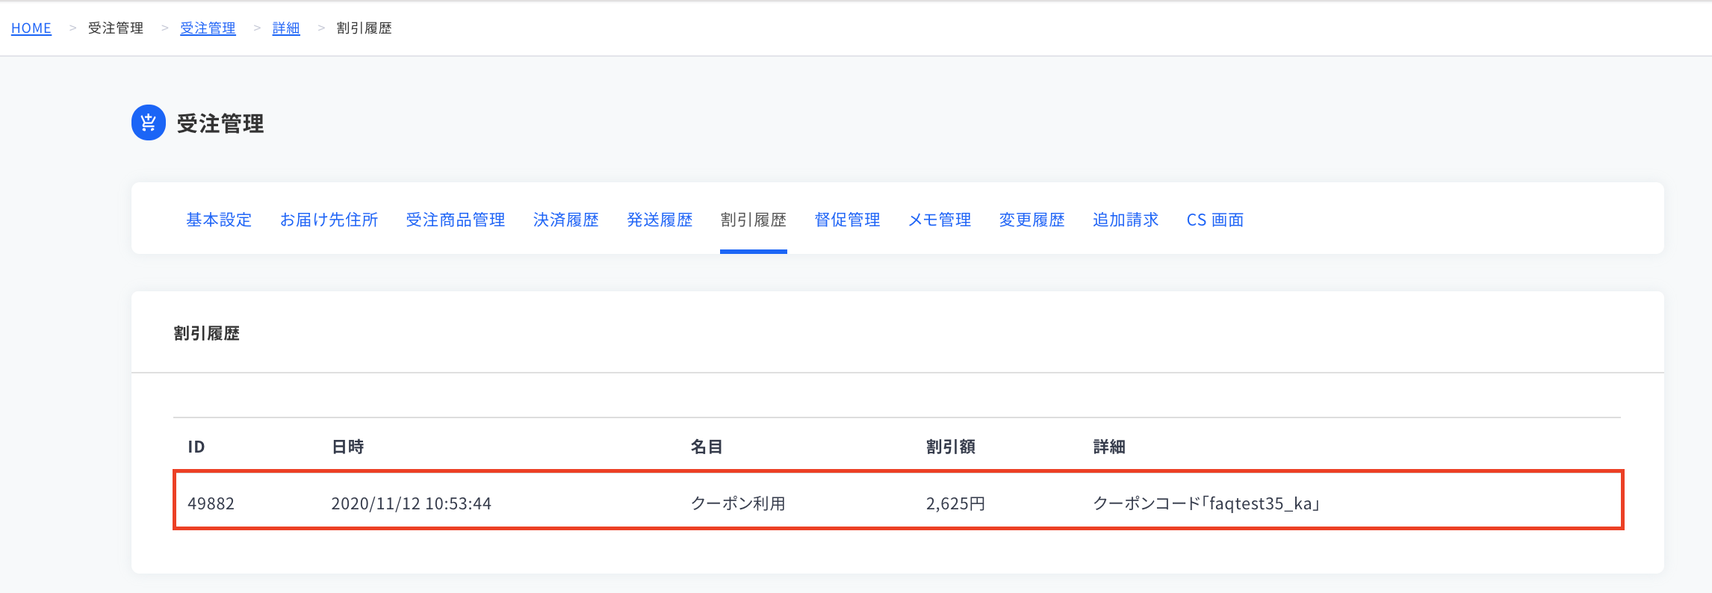Select the ID cell 49882
Viewport: 1712px width, 593px height.
click(x=211, y=503)
